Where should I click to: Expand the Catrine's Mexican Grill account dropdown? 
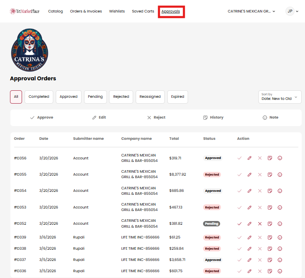[251, 11]
